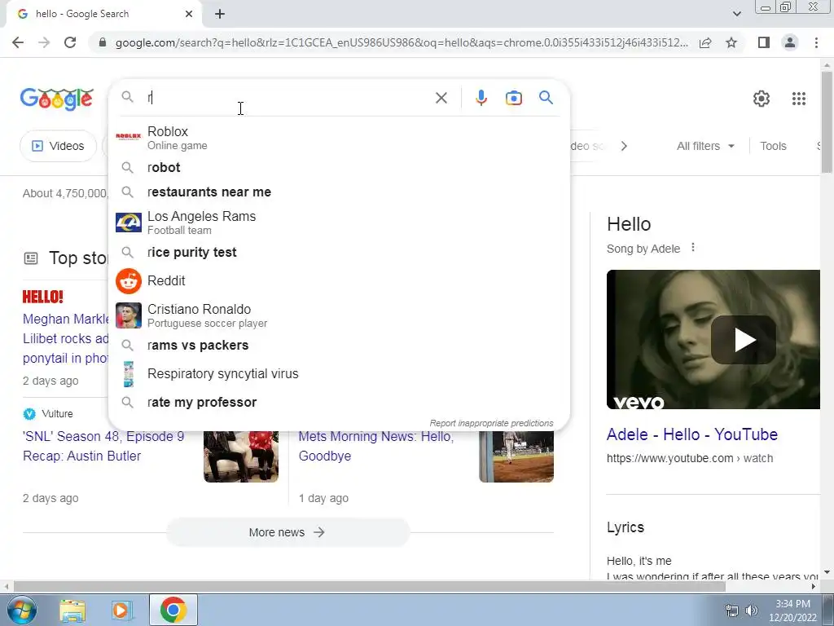Start voice search with microphone icon
This screenshot has height=626, width=834.
pyautogui.click(x=481, y=98)
